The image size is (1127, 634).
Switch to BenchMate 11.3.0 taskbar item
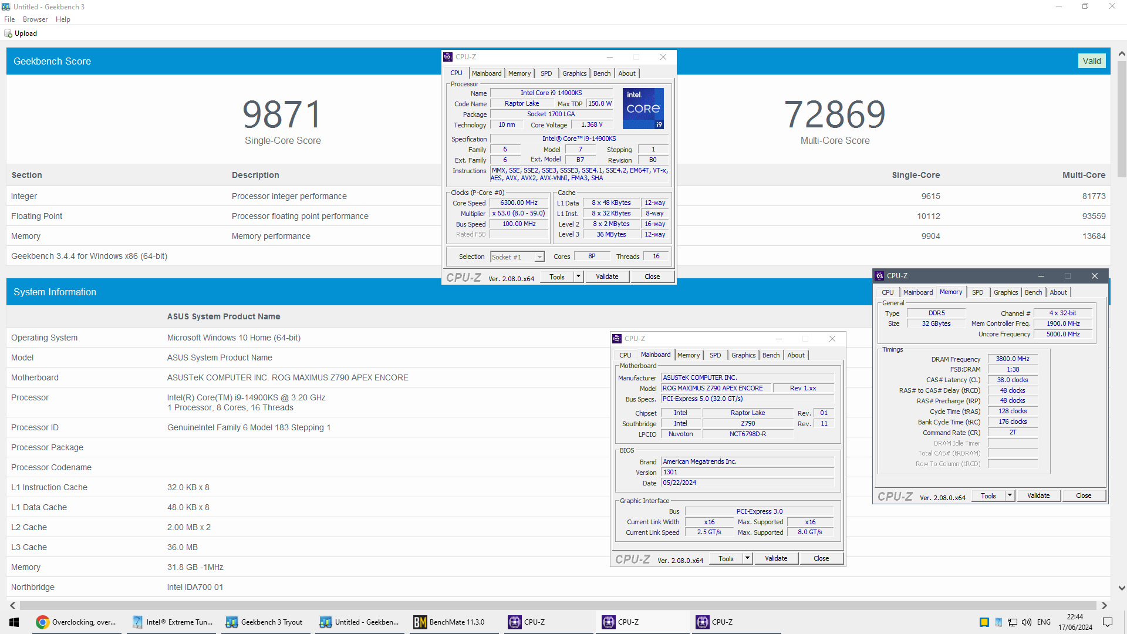click(x=453, y=622)
